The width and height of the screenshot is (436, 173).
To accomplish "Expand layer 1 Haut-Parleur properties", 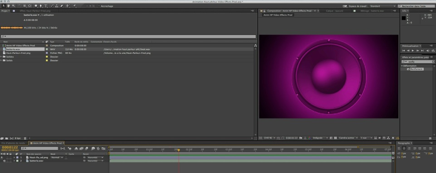I will tap(14, 158).
